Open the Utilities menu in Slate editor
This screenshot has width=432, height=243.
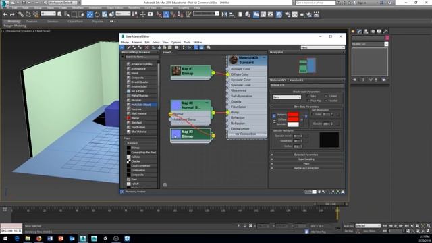pos(198,42)
